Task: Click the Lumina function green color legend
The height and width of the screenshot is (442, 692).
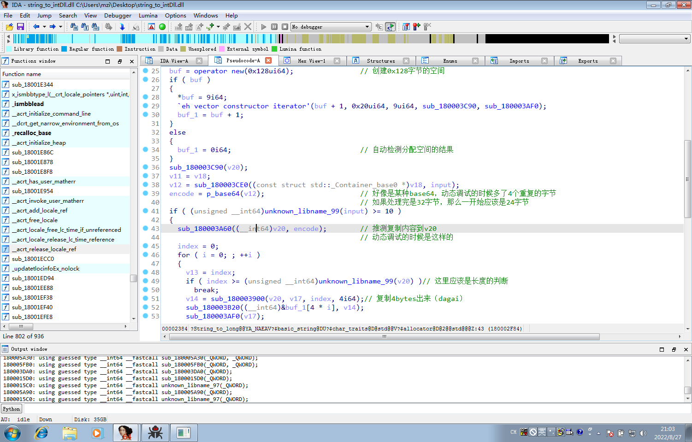Action: pyautogui.click(x=274, y=49)
